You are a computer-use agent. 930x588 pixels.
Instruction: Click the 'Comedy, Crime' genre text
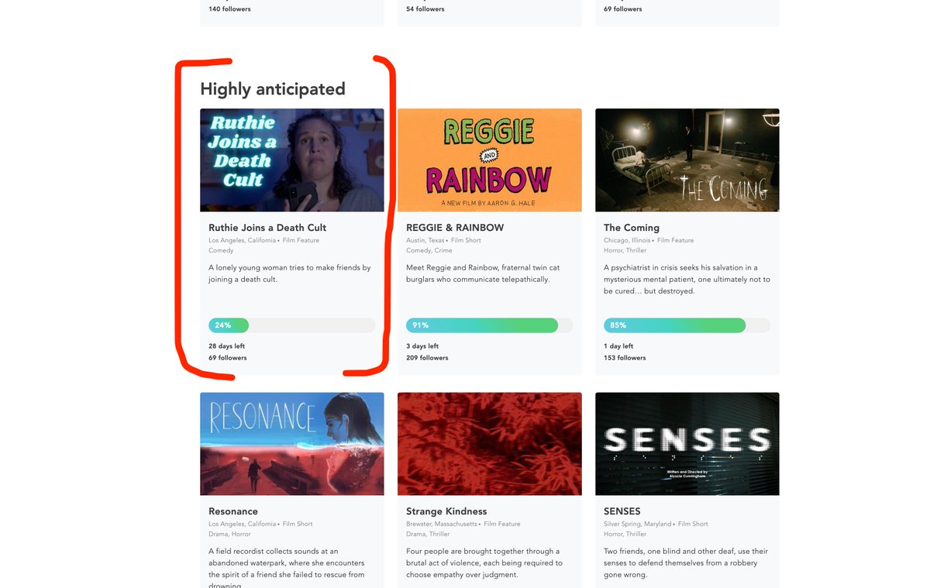429,251
